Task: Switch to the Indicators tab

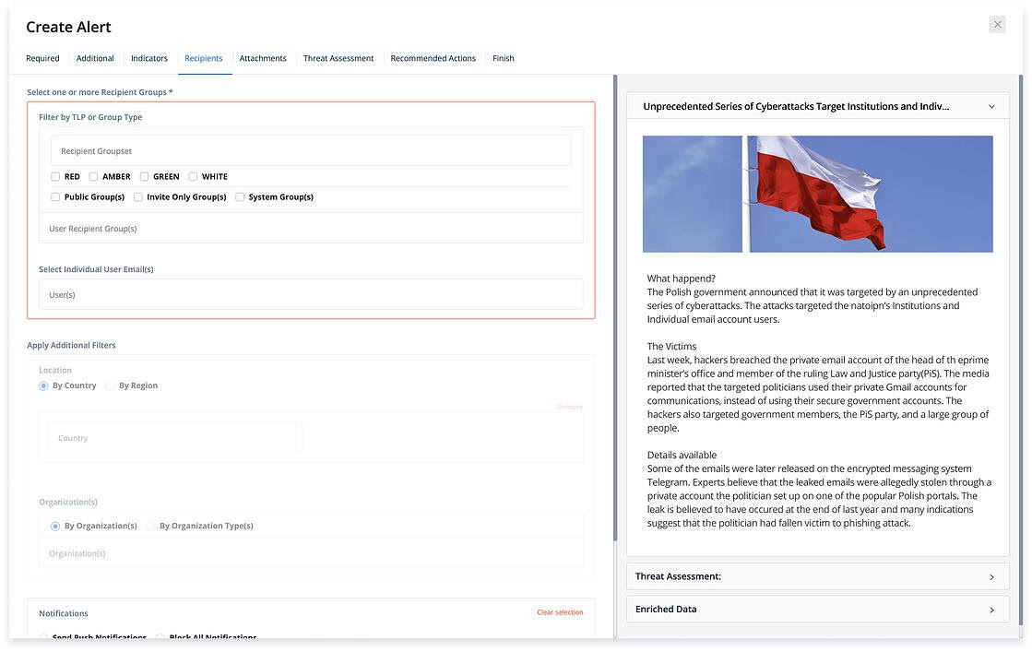Action: coord(149,59)
